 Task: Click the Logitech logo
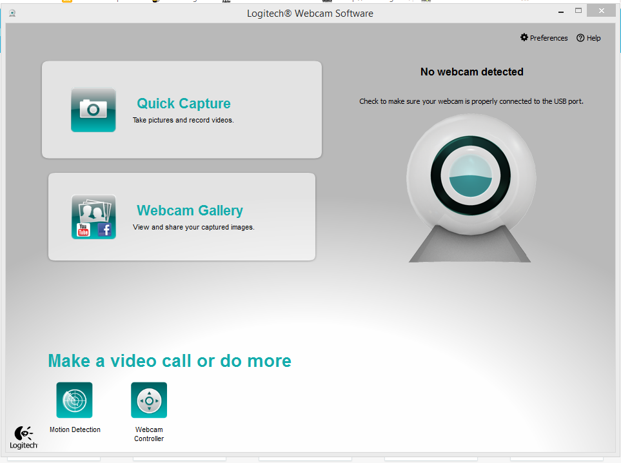point(24,437)
